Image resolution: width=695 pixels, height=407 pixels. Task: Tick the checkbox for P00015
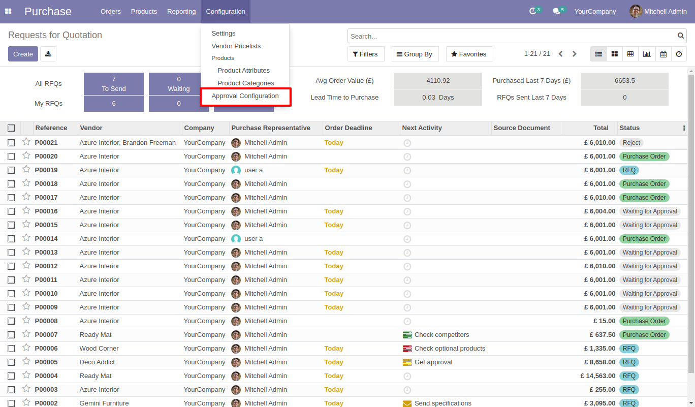[x=11, y=225]
